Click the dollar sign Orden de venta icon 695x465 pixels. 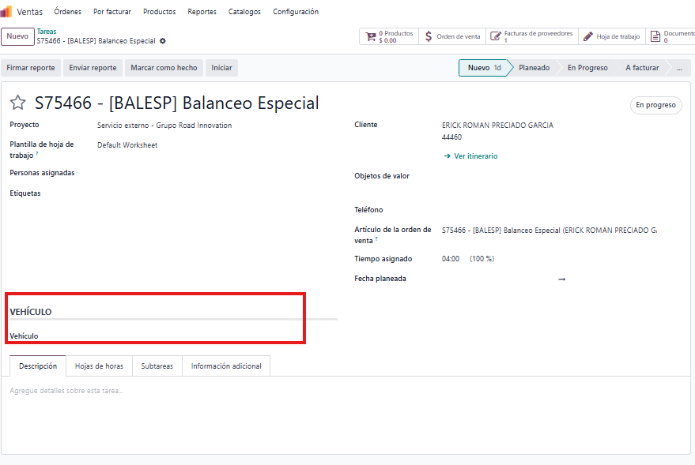tap(429, 36)
